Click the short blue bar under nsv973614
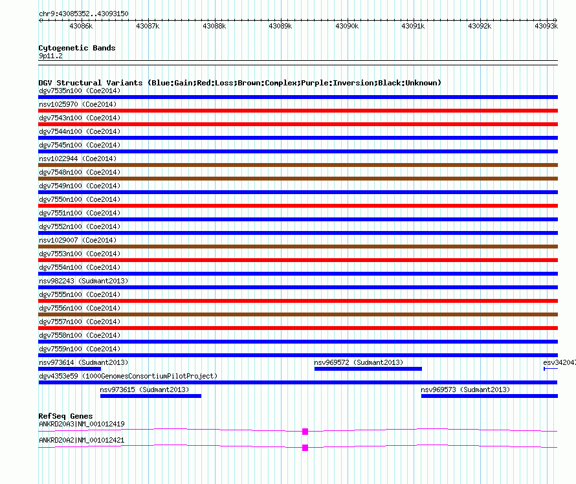This screenshot has width=576, height=484. (69, 369)
